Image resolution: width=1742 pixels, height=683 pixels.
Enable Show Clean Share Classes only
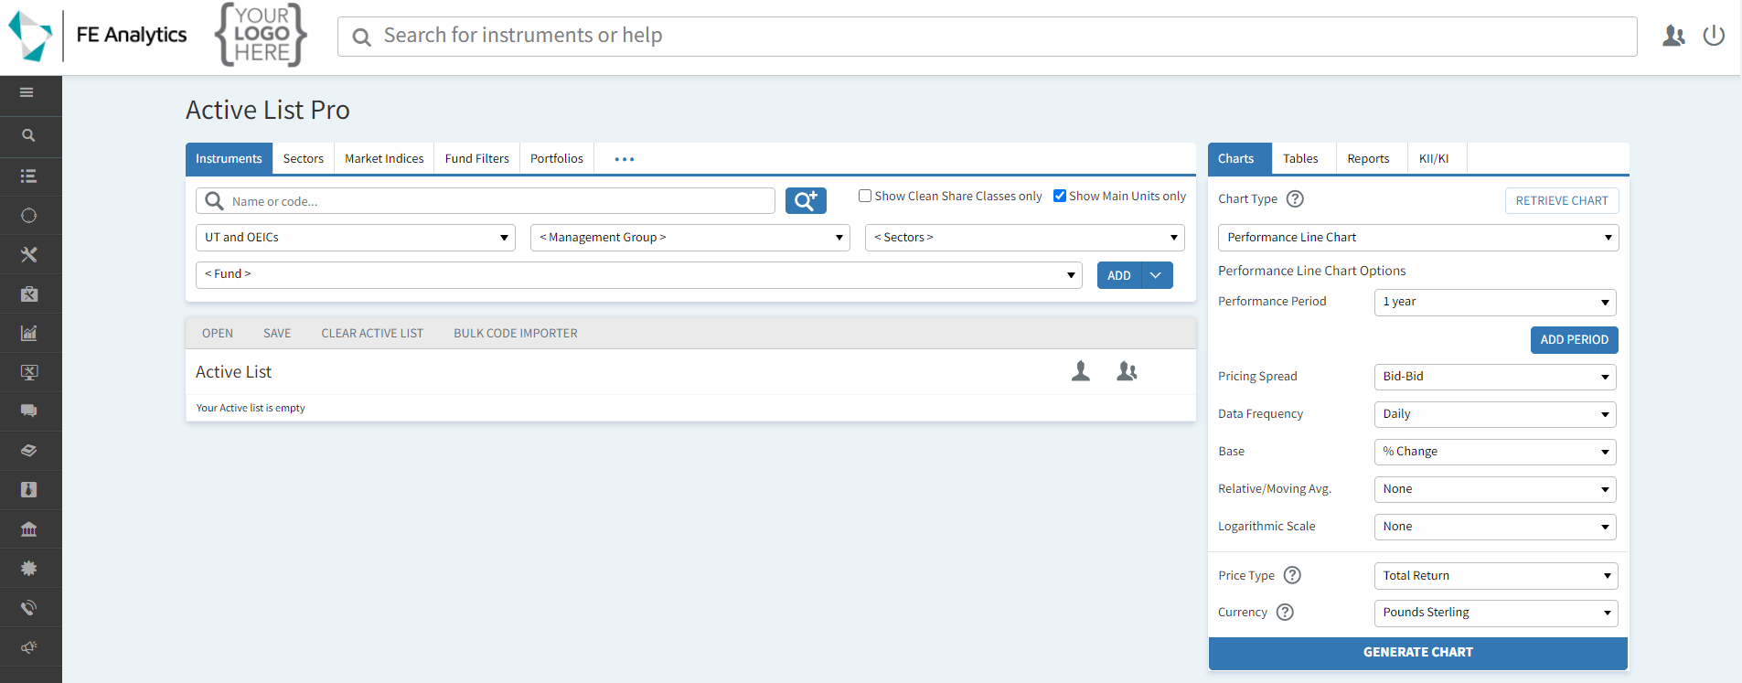[x=865, y=196]
